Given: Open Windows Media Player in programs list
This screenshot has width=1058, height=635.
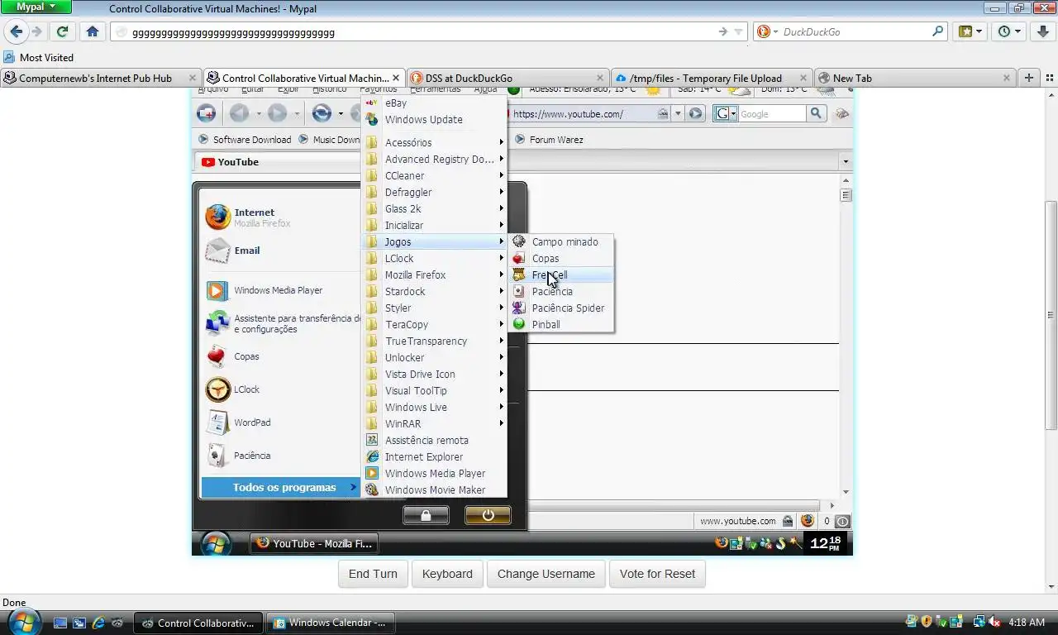Looking at the screenshot, I should (x=434, y=473).
